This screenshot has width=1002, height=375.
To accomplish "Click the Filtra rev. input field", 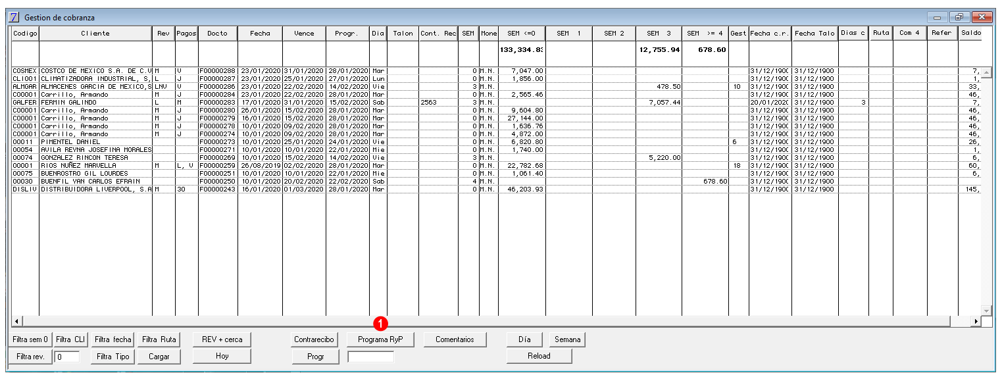I will (x=67, y=357).
